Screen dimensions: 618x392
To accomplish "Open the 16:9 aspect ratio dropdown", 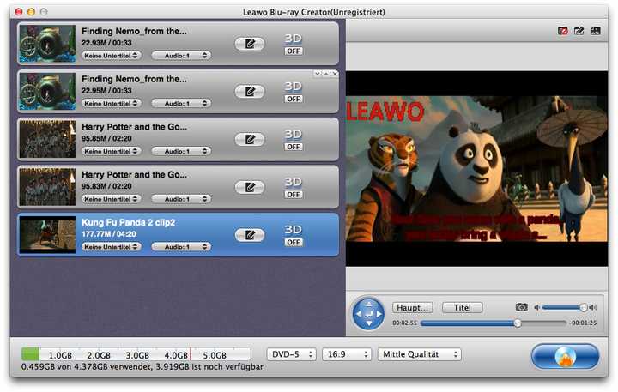I will pyautogui.click(x=347, y=354).
